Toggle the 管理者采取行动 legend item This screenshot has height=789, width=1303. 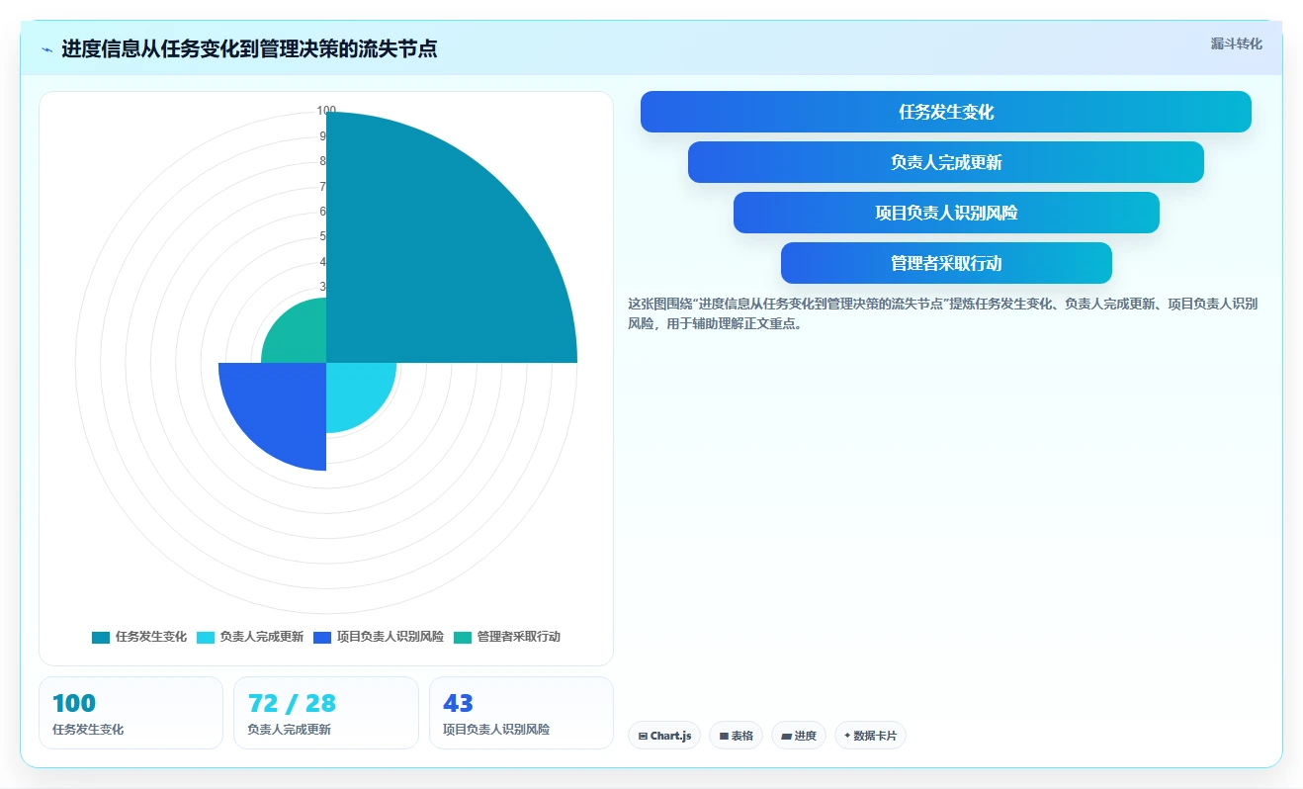click(x=507, y=637)
